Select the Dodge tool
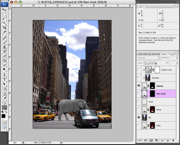Image resolution: width=180 pixels, height=145 pixels. click(x=4, y=69)
